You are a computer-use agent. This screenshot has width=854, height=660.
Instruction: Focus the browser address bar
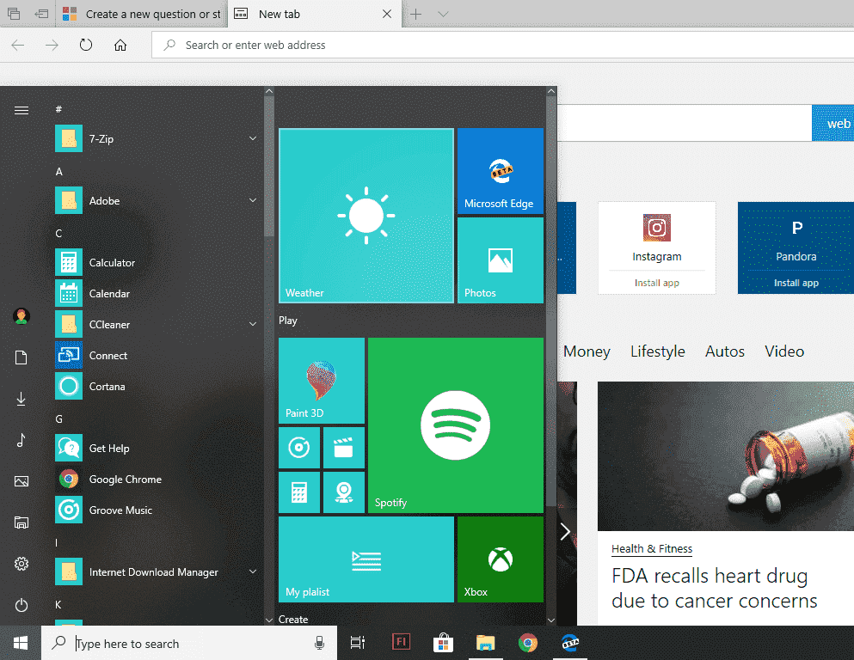(503, 45)
